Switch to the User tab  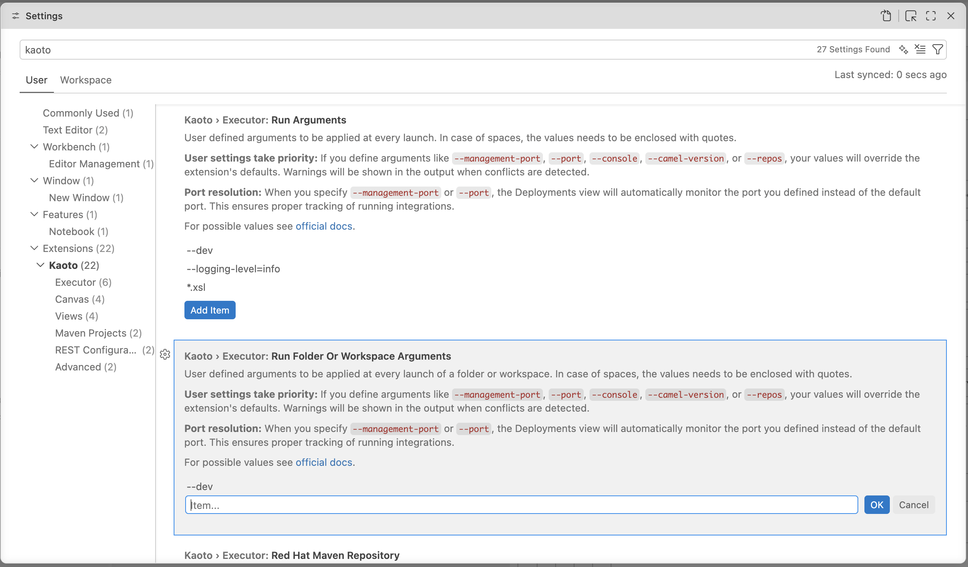coord(37,80)
